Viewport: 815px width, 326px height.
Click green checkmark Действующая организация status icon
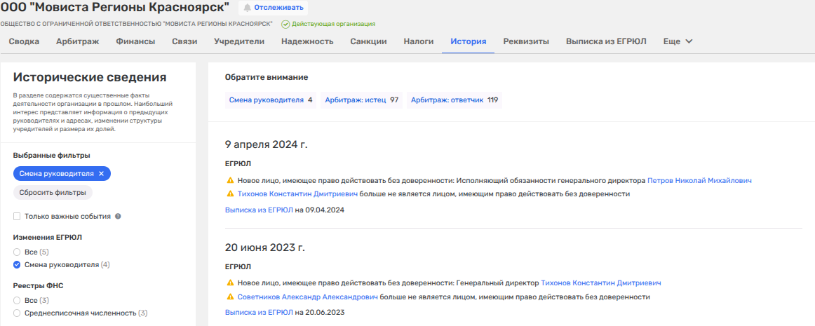285,24
